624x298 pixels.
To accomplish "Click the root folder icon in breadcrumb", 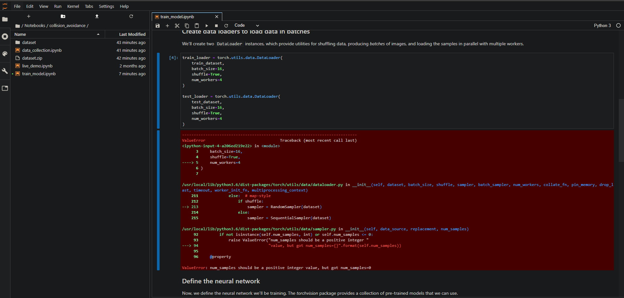I will [x=18, y=26].
